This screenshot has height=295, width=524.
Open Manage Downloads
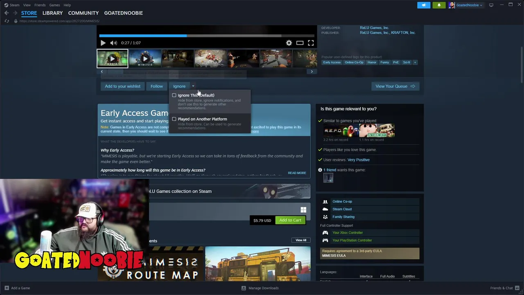click(x=260, y=288)
